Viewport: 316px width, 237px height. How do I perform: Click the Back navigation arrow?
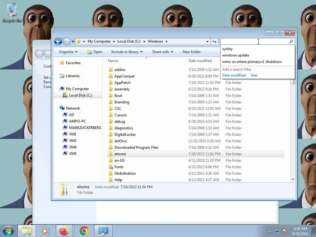(x=58, y=42)
